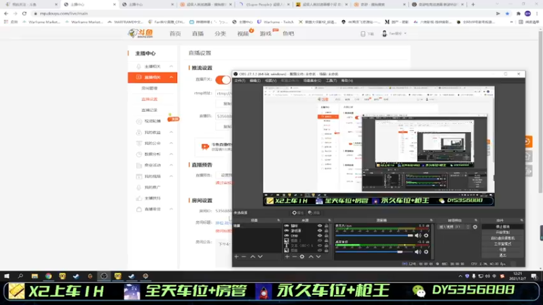Screen dimensions: 543x305
Task: Expand the 我的公会 sidebar section
Action: [172, 143]
